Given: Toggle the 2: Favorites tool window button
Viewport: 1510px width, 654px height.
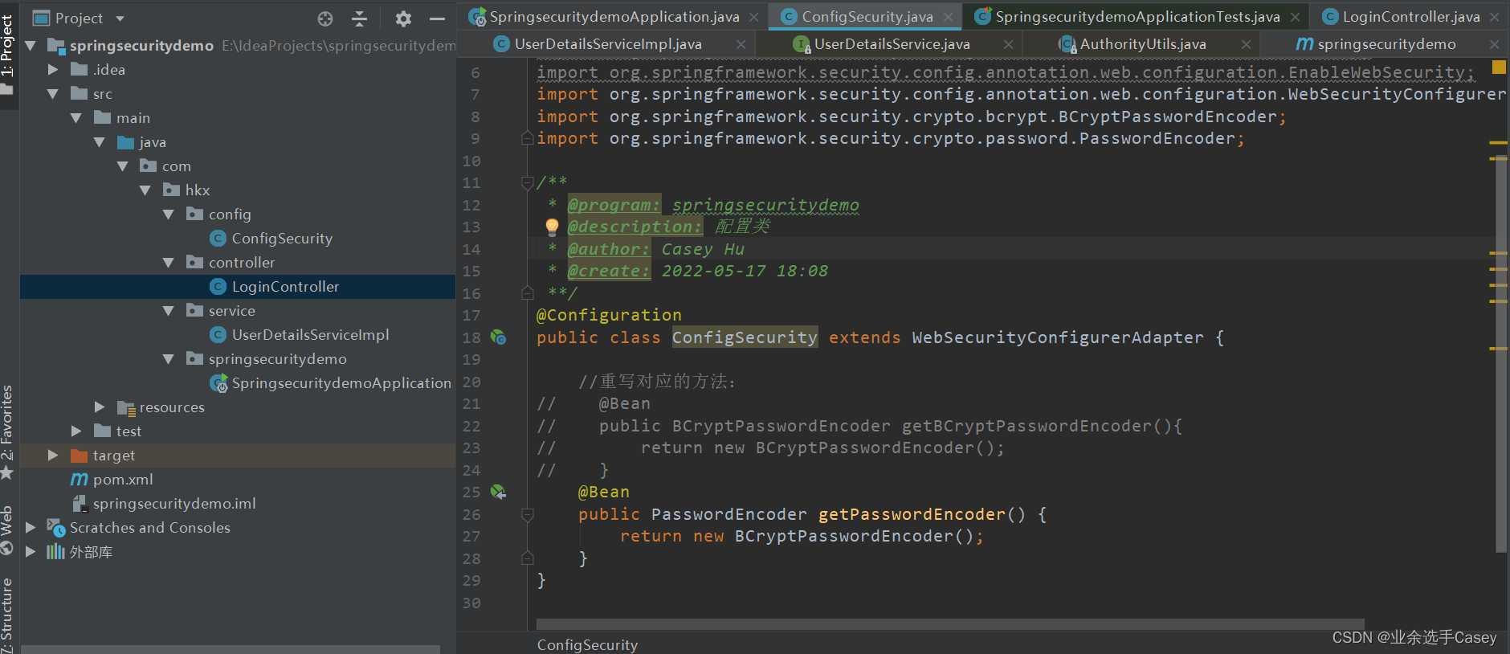Looking at the screenshot, I should [8, 432].
